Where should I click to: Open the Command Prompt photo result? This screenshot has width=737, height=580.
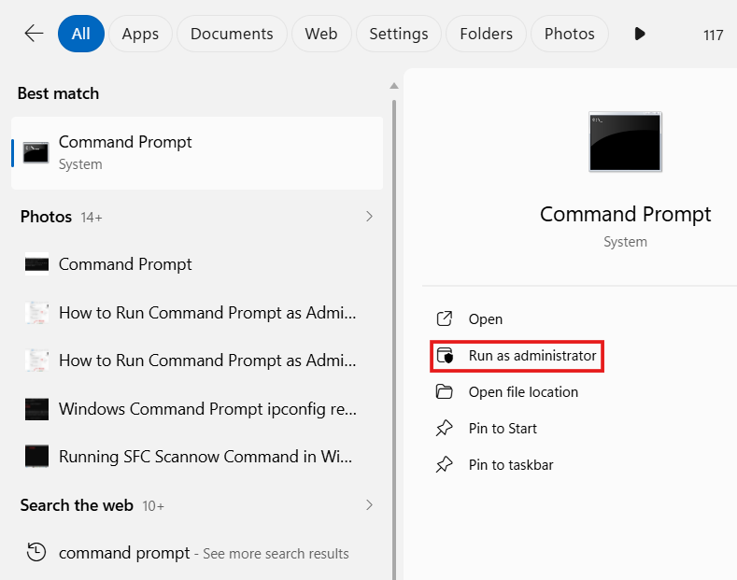click(x=197, y=264)
